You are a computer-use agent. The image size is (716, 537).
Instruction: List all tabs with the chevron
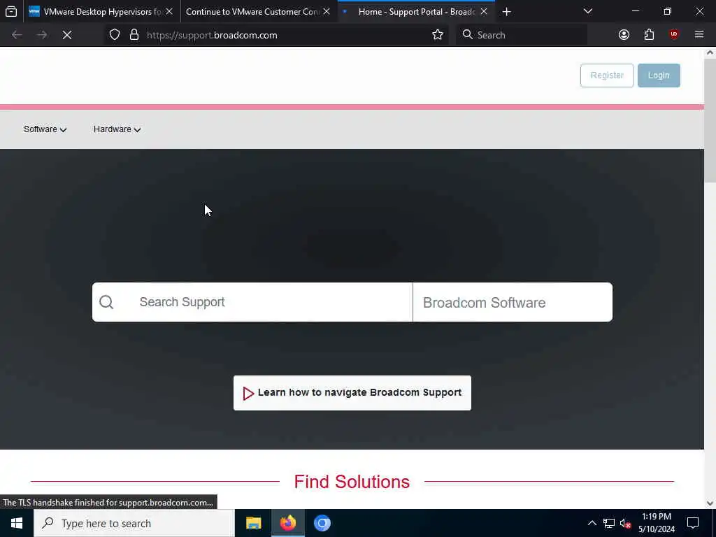[588, 11]
